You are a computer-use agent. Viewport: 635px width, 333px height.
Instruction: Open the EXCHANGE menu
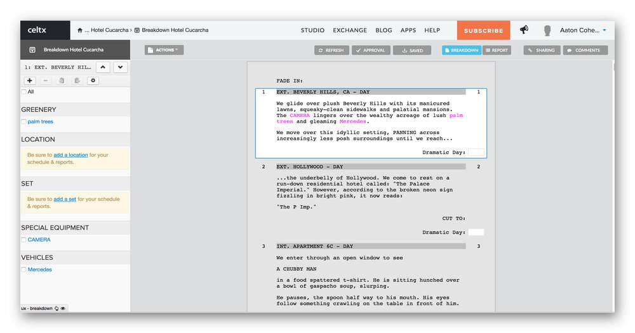[x=350, y=30]
